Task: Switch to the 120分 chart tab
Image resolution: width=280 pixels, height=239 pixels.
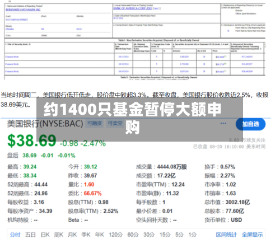Action: (x=115, y=235)
